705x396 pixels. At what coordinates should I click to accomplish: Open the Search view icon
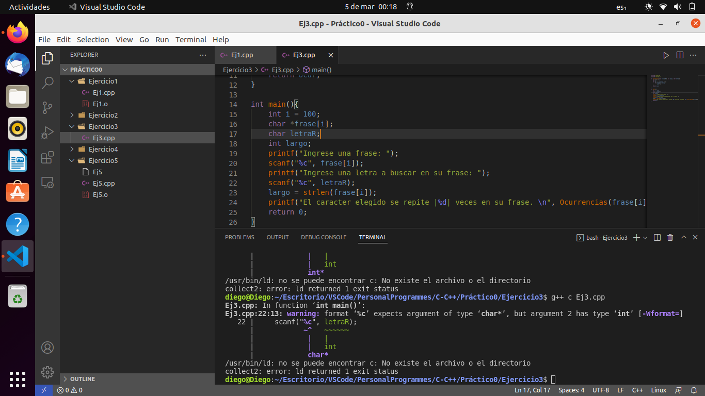(x=47, y=82)
